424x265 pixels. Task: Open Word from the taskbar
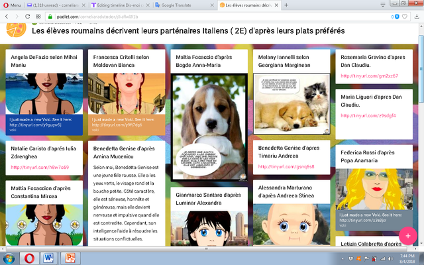49,258
